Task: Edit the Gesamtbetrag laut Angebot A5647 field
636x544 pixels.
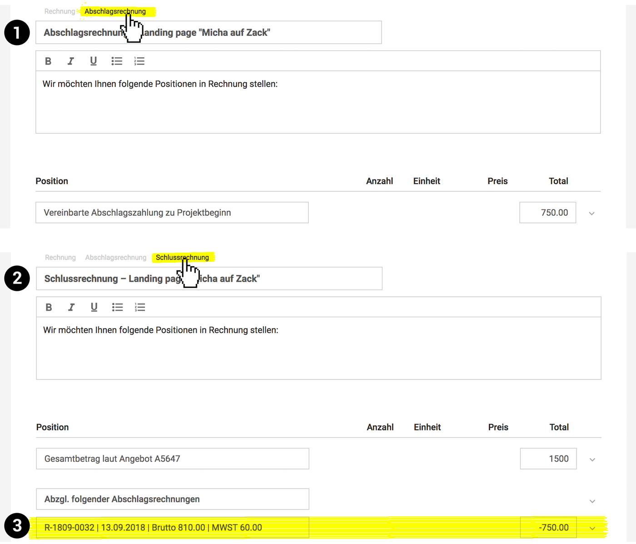Action: click(x=173, y=459)
